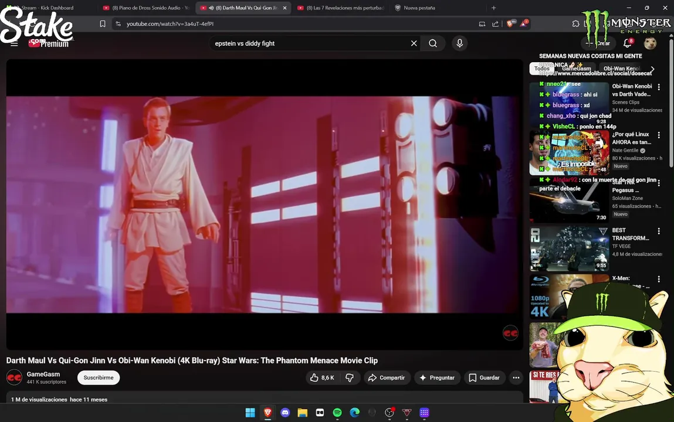Open Windows Start menu
This screenshot has height=422, width=674.
pos(250,413)
